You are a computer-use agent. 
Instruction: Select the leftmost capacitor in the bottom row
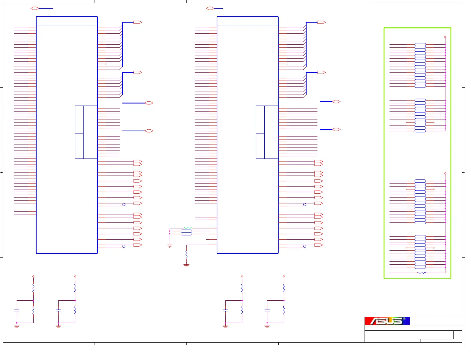point(17,310)
